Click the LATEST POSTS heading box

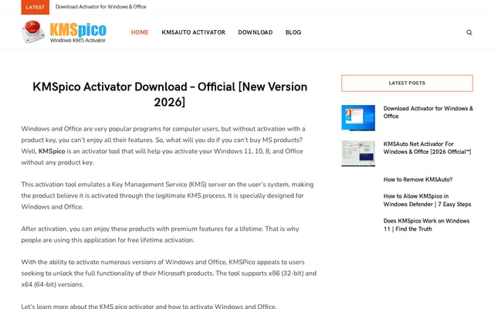(407, 83)
